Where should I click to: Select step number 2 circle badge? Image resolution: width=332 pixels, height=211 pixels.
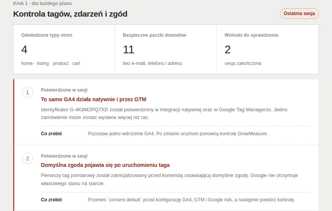(27, 158)
